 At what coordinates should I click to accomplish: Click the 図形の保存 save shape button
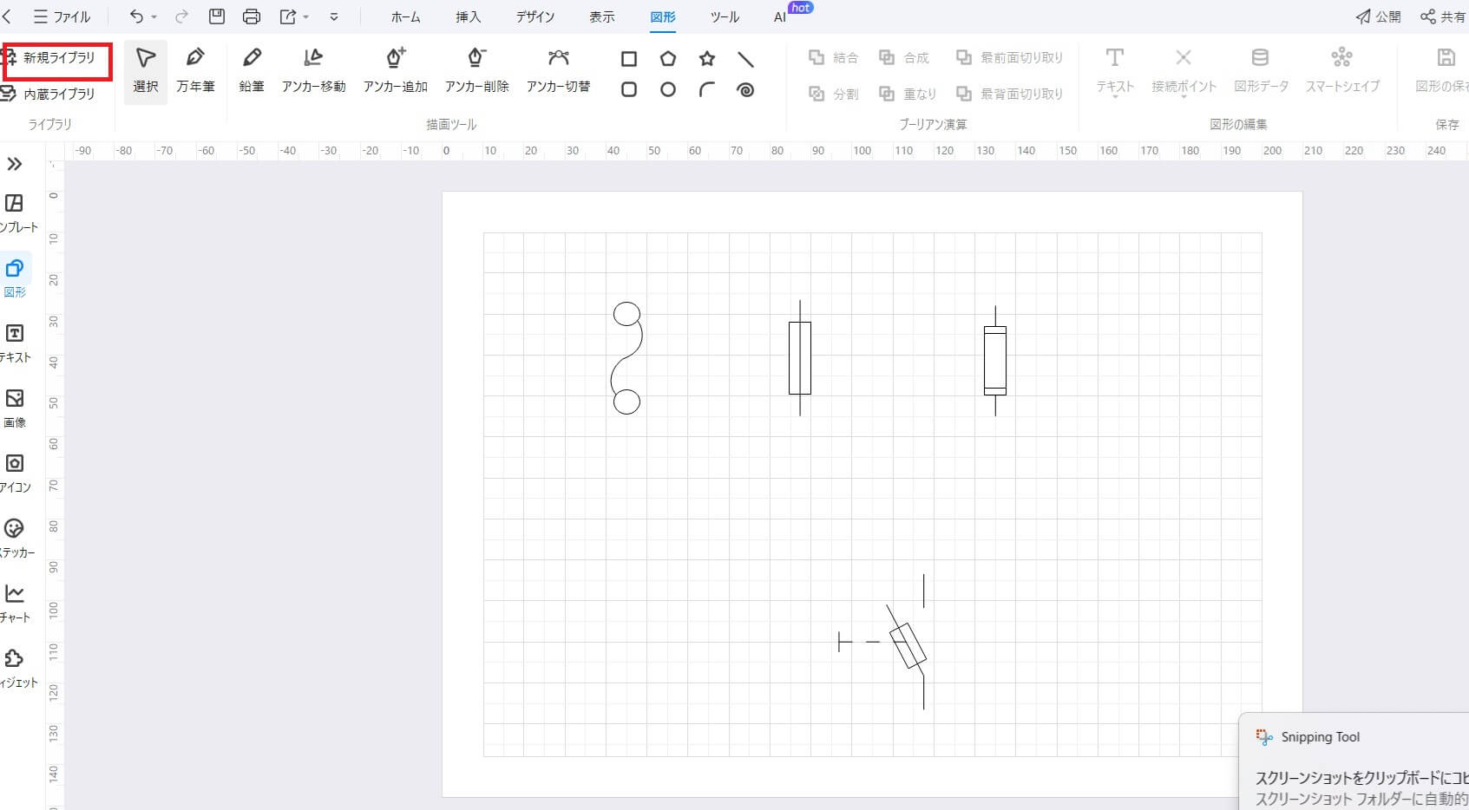[x=1444, y=71]
